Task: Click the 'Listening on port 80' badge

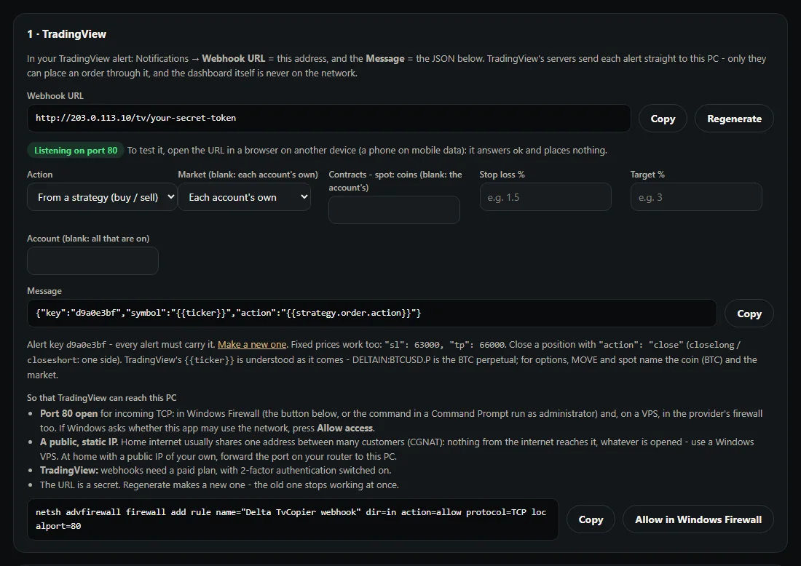Action: pyautogui.click(x=76, y=151)
